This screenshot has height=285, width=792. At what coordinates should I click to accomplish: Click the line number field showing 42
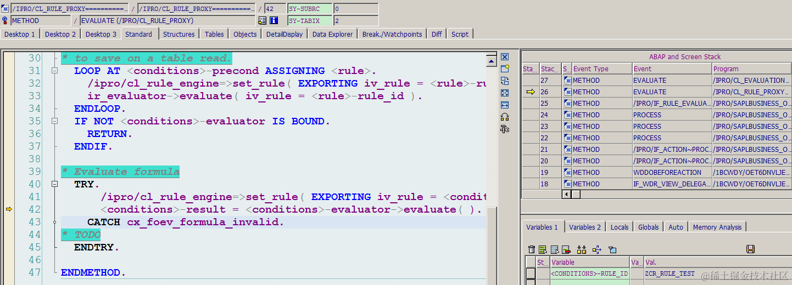click(x=275, y=9)
